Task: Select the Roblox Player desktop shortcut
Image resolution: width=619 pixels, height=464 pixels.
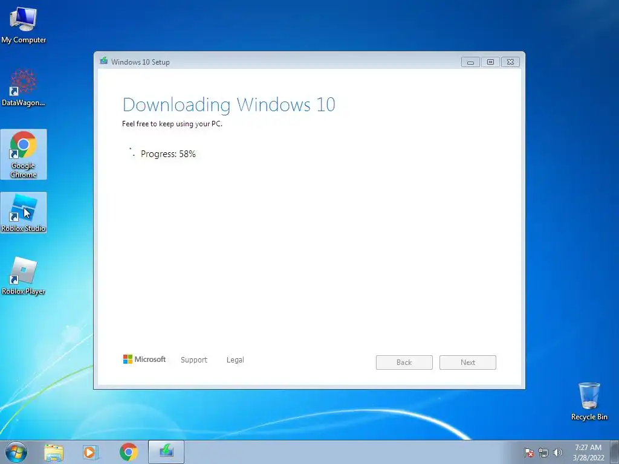Action: click(24, 275)
